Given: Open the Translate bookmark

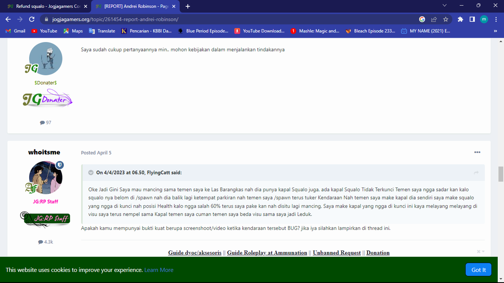Looking at the screenshot, I should click(x=102, y=31).
